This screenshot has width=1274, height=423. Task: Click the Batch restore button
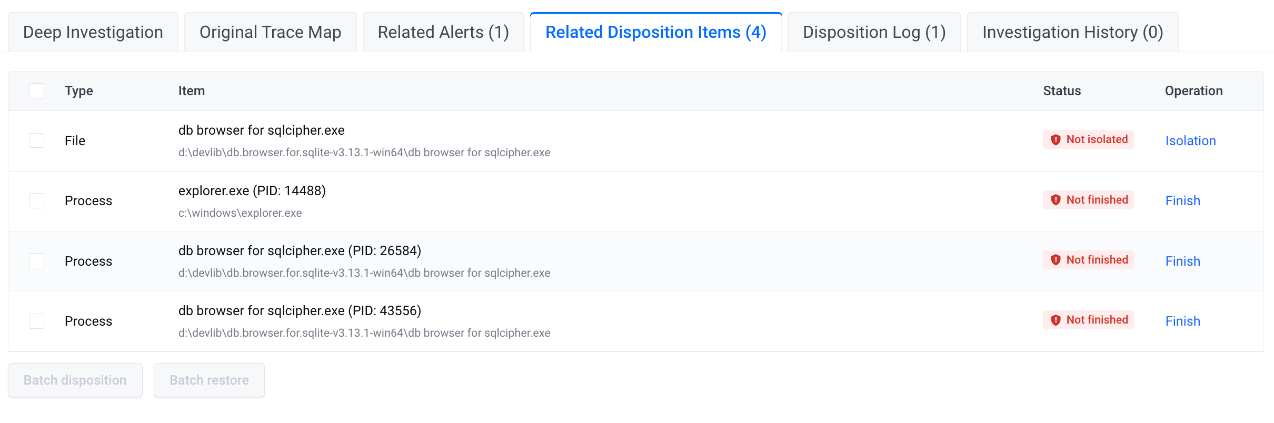click(x=209, y=380)
